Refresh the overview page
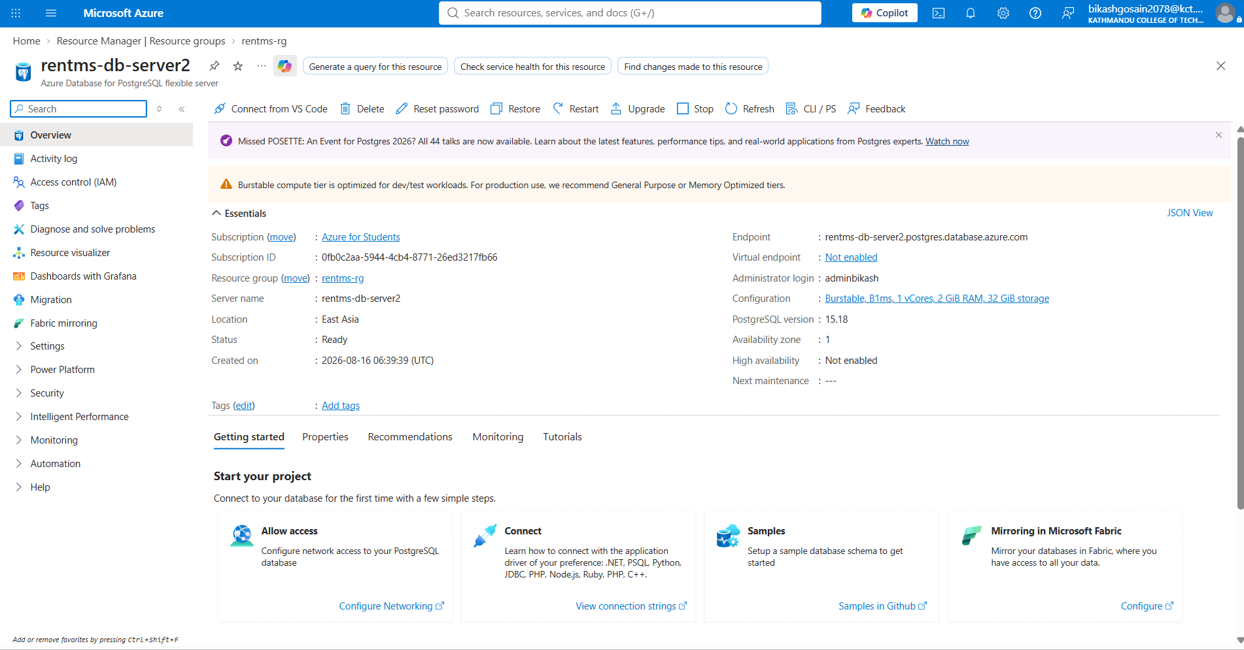This screenshot has width=1244, height=650. click(x=750, y=109)
